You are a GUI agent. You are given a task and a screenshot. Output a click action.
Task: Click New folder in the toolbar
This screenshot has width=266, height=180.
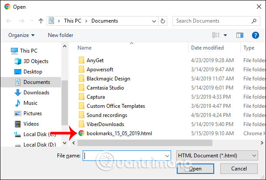point(60,35)
